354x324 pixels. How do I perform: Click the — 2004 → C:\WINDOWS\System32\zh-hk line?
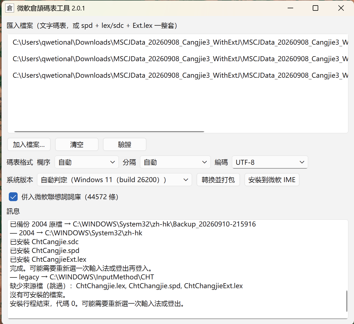(x=76, y=233)
